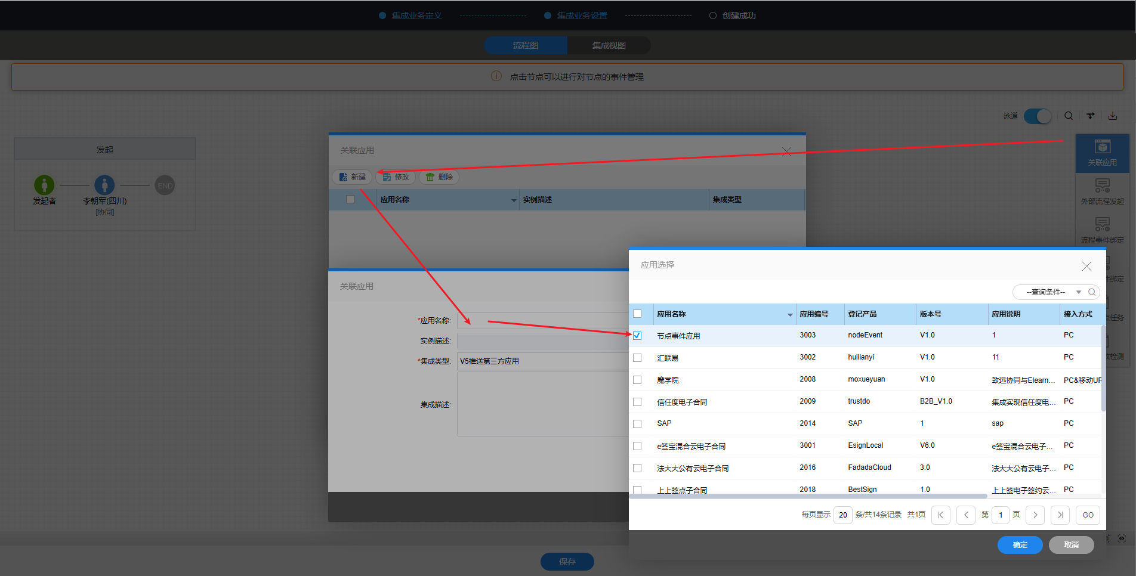Tick the select-all checkbox in 应用选择 header
This screenshot has height=576, width=1136.
[637, 314]
